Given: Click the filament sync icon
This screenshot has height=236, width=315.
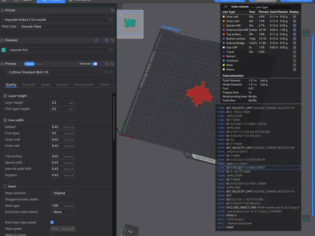Looking at the screenshot, I should pyautogui.click(x=106, y=40).
